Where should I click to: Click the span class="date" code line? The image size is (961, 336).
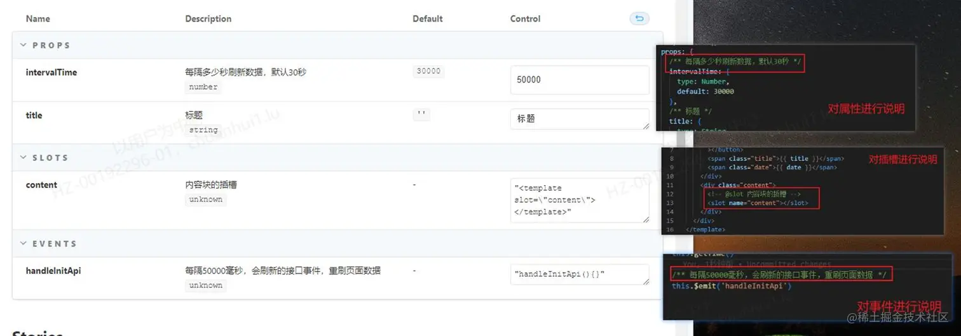772,167
